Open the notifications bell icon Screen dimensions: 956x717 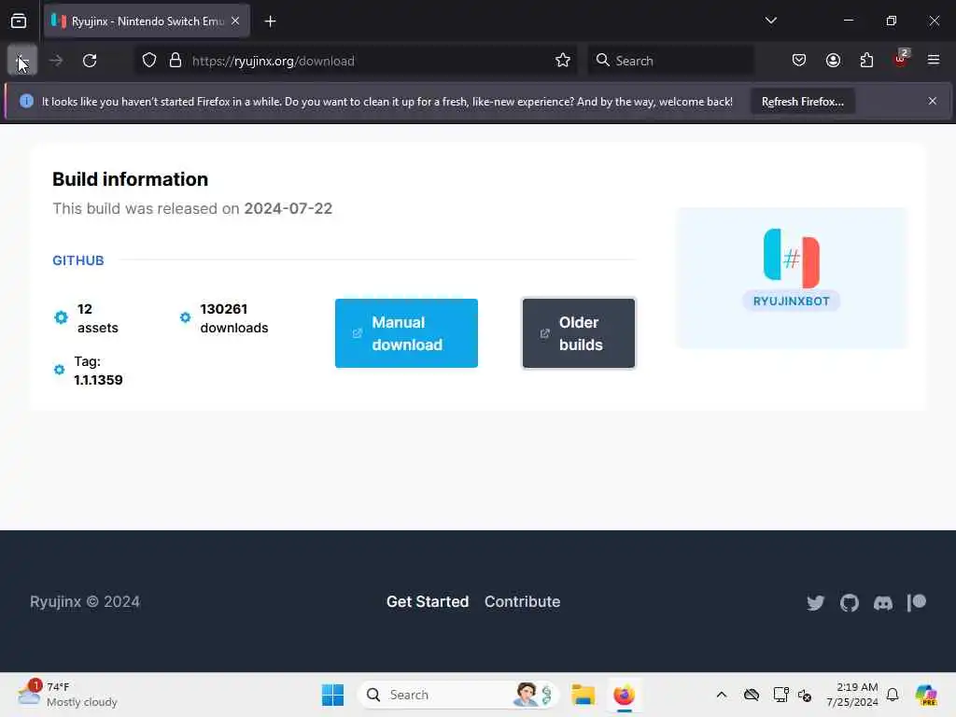point(893,695)
